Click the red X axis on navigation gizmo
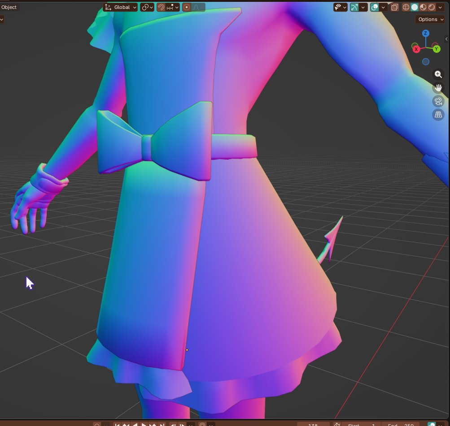Screen dimensions: 450x426 416,49
